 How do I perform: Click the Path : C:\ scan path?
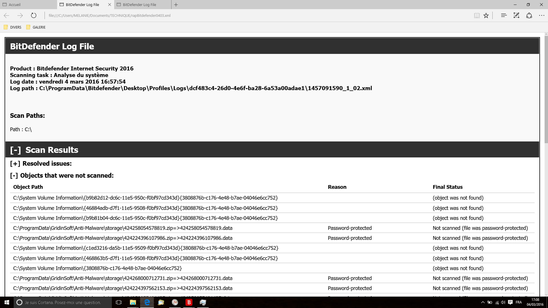pos(21,129)
